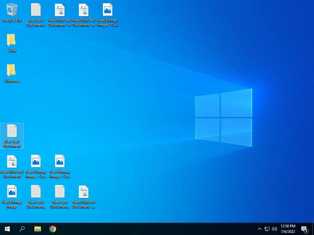Screen dimensions: 314x235
Task: Select the fully-named New Bitmap Image icon
Action: point(12,197)
